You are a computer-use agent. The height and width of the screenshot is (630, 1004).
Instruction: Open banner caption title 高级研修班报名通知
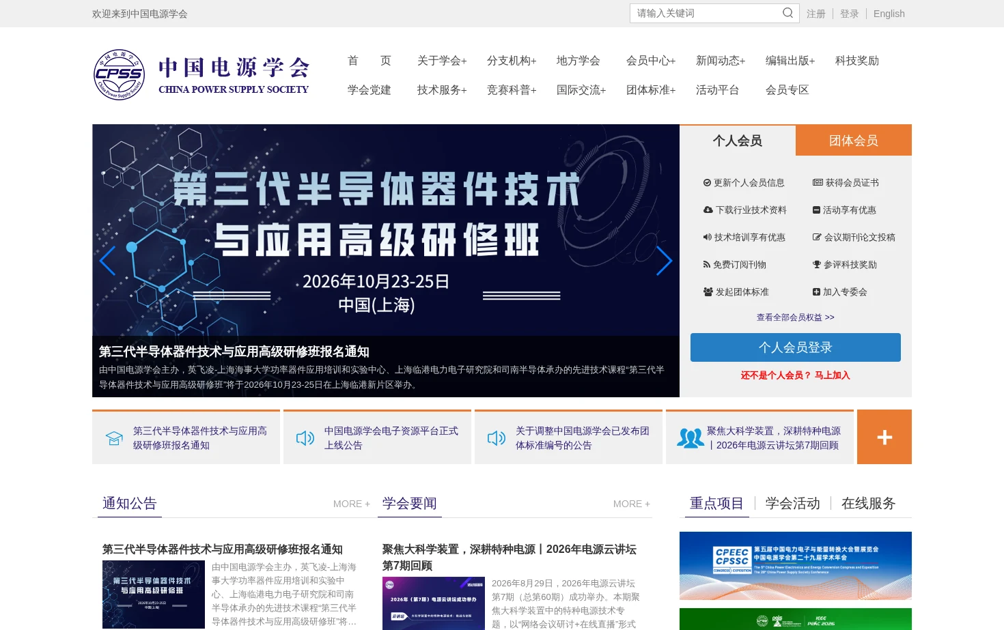pos(234,352)
